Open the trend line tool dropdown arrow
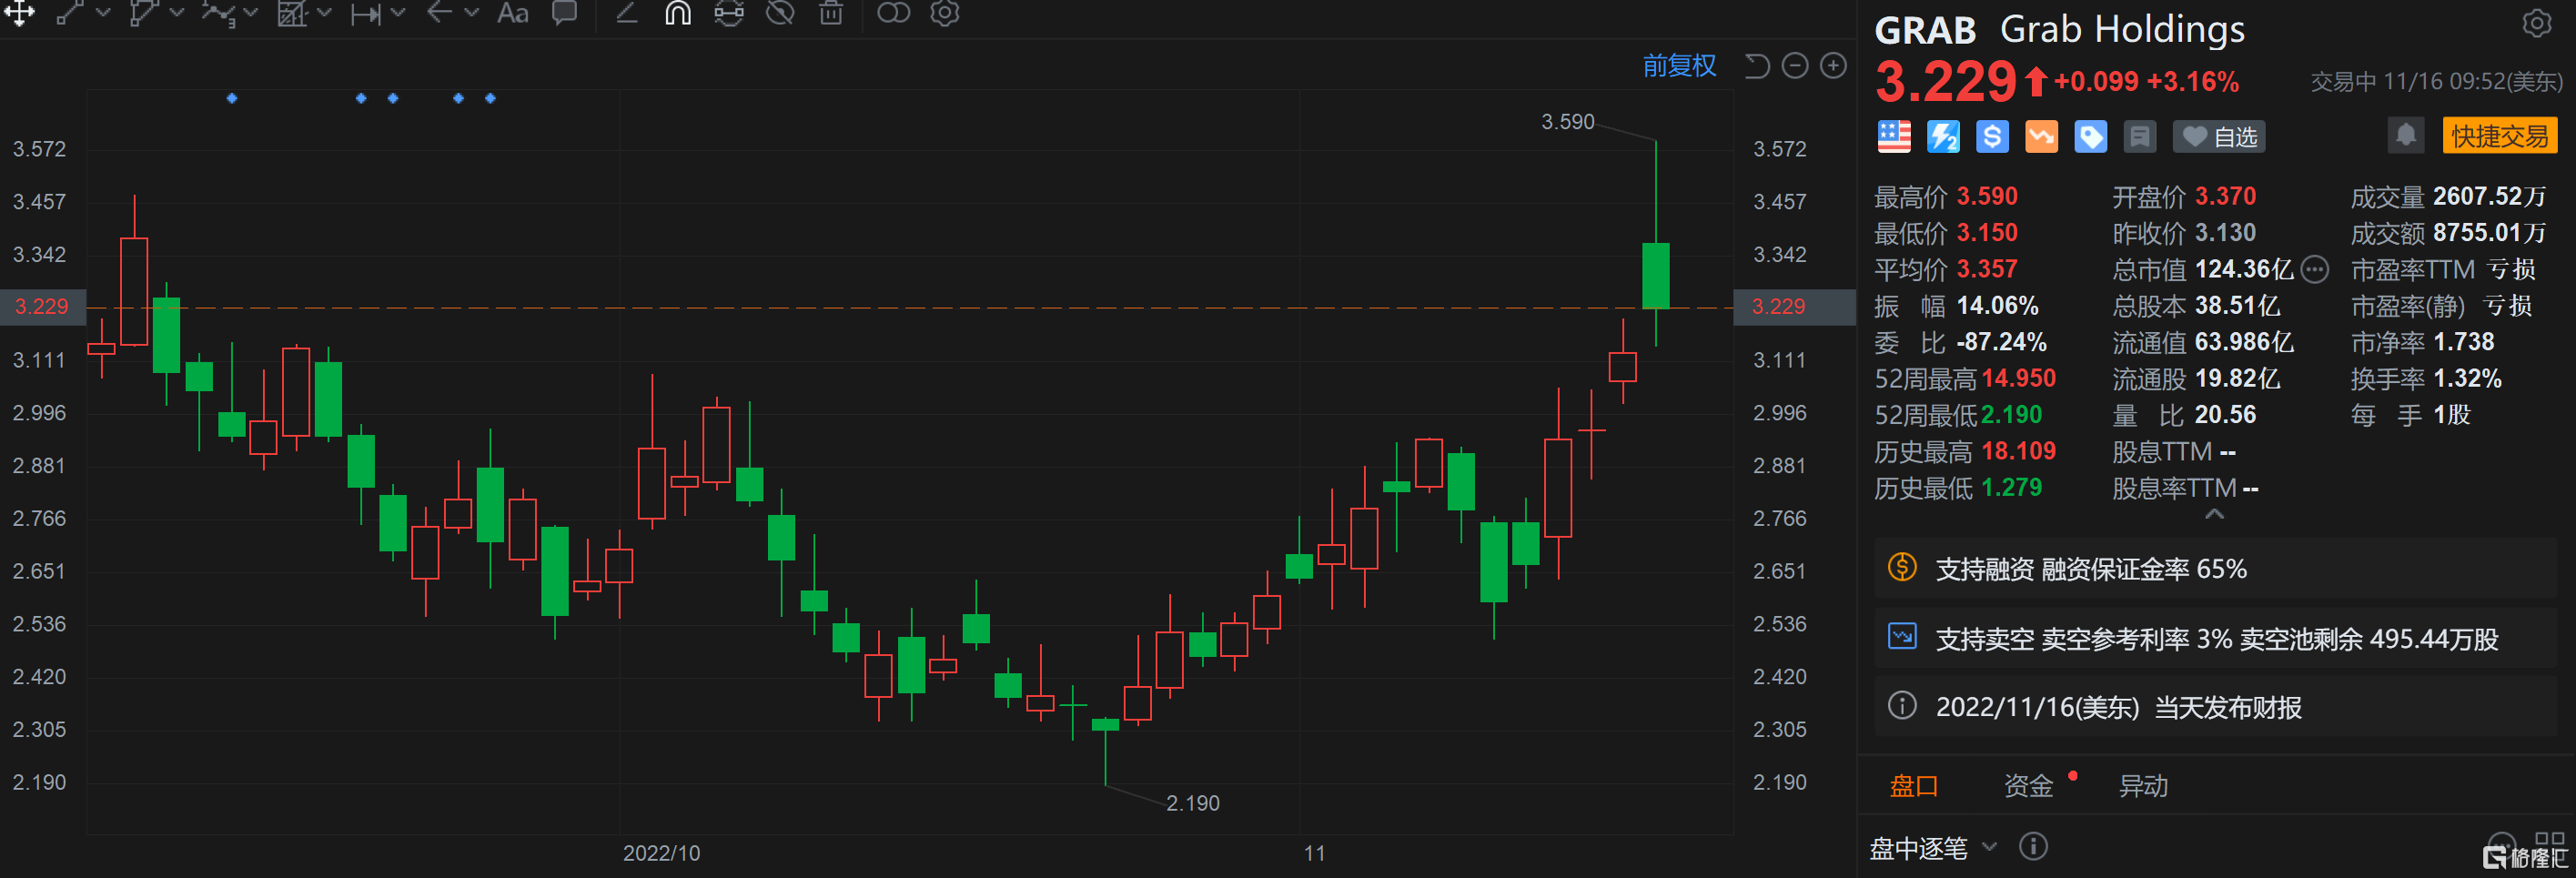Viewport: 2576px width, 878px height. click(x=103, y=13)
